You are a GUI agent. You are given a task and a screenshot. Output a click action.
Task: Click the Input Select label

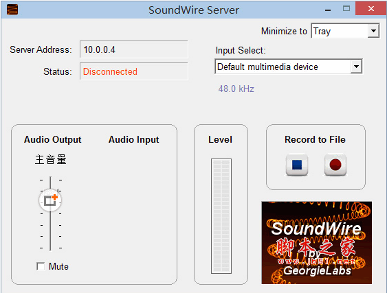pos(241,50)
